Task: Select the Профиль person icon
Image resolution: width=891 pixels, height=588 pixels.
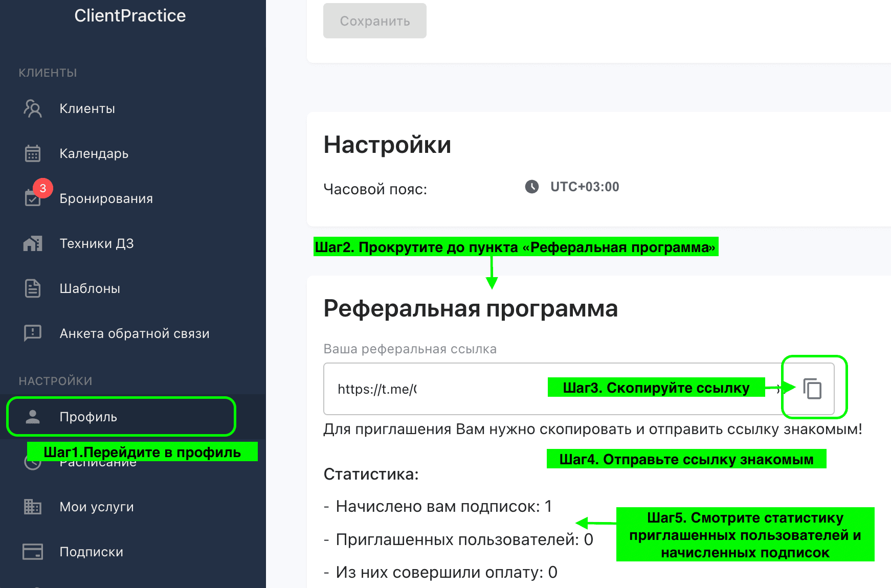Action: tap(32, 417)
